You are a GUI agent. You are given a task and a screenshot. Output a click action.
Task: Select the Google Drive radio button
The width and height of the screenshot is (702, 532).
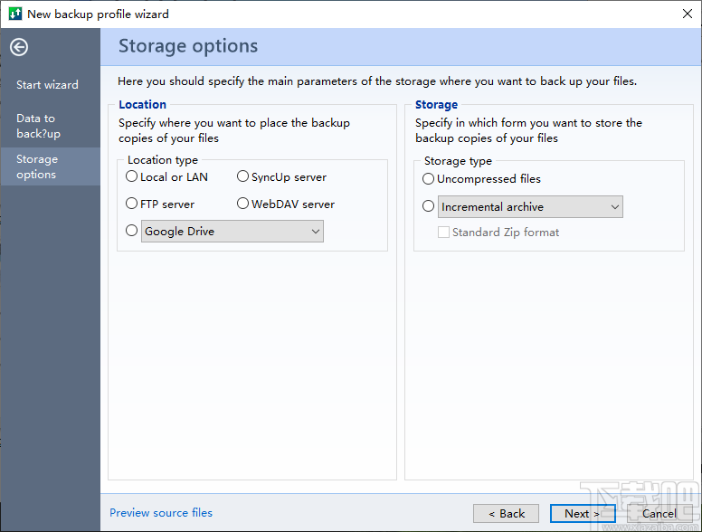click(132, 232)
